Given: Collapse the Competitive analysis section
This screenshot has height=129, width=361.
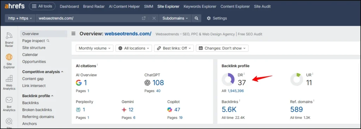Looking at the screenshot, I should pyautogui.click(x=43, y=72).
